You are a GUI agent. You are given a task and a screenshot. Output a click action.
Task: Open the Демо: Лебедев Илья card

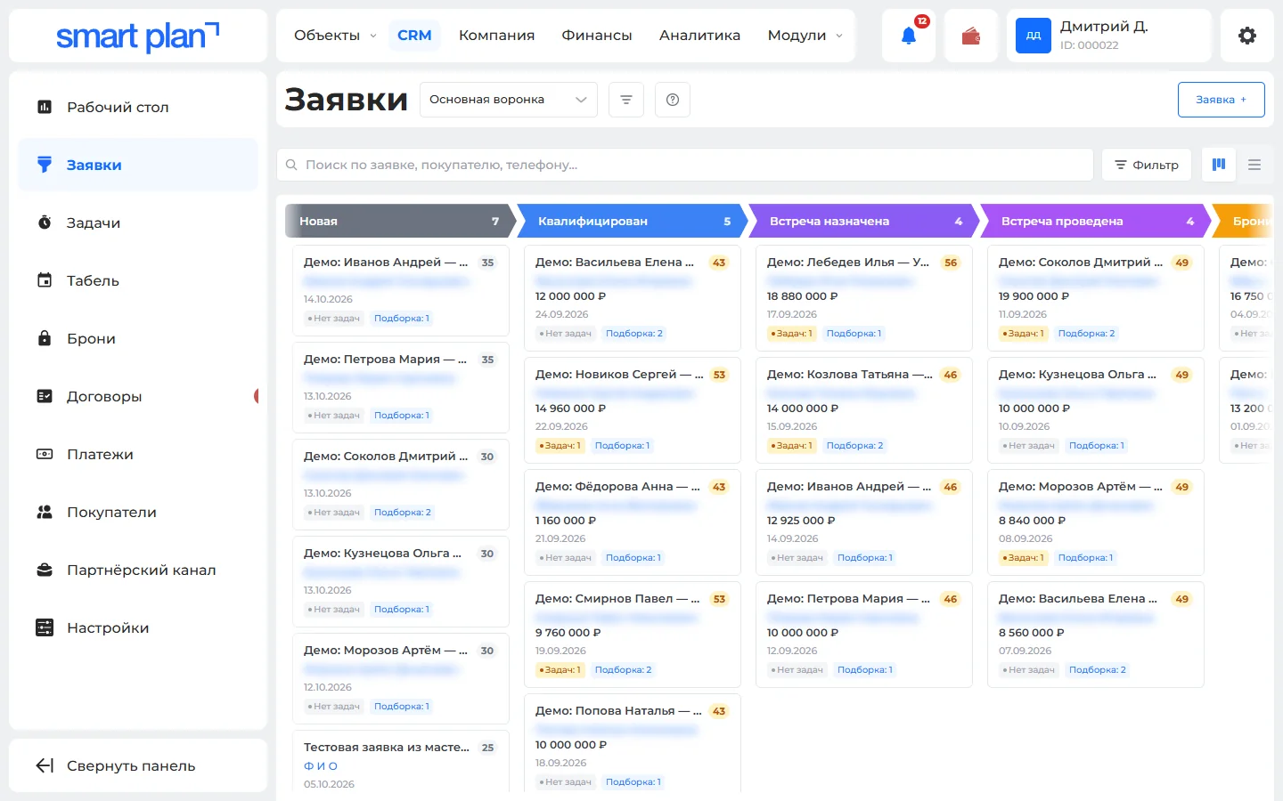[864, 298]
